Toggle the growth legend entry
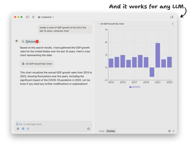The width and height of the screenshot is (189, 148). [x=135, y=87]
